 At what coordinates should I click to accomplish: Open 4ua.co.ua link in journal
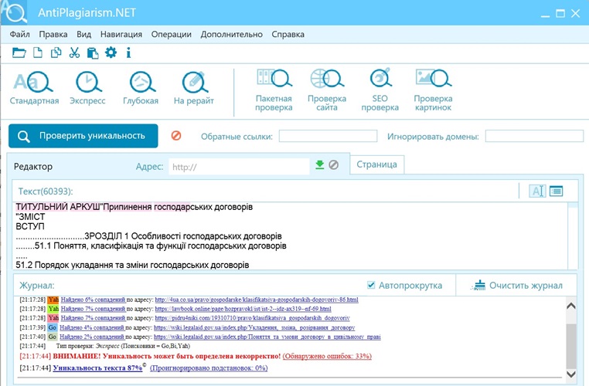(x=257, y=300)
